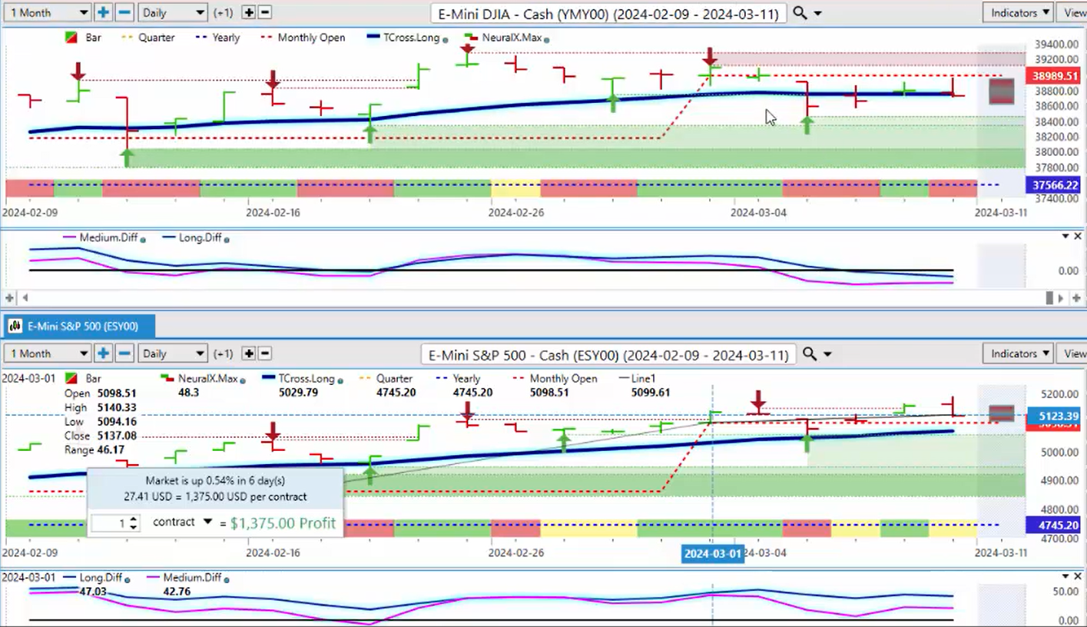
Task: Click 4745.20 blue price label on S&P 500 axis
Action: pos(1055,526)
